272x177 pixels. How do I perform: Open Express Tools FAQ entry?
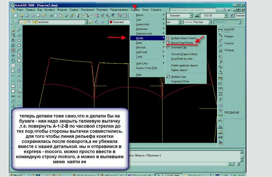click(146, 68)
